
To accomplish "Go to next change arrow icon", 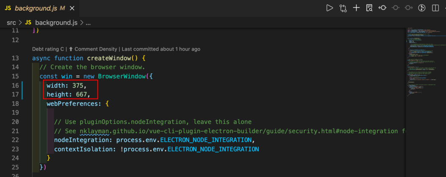I will 408,8.
